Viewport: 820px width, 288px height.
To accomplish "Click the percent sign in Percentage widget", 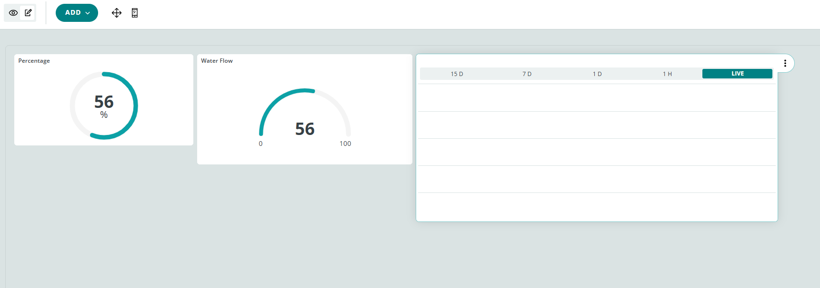I will pos(104,115).
